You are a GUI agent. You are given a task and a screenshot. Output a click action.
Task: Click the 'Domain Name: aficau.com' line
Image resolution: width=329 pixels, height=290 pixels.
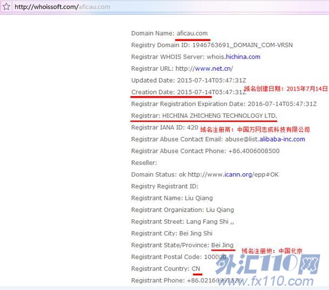tap(169, 33)
